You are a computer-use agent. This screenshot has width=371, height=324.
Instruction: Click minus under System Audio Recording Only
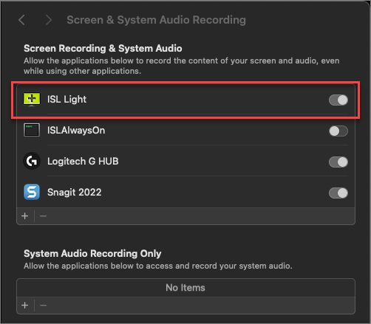tap(43, 306)
